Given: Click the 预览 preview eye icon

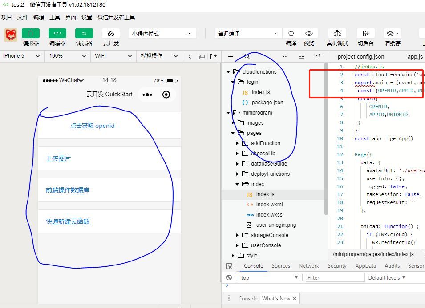Looking at the screenshot, I should [309, 33].
